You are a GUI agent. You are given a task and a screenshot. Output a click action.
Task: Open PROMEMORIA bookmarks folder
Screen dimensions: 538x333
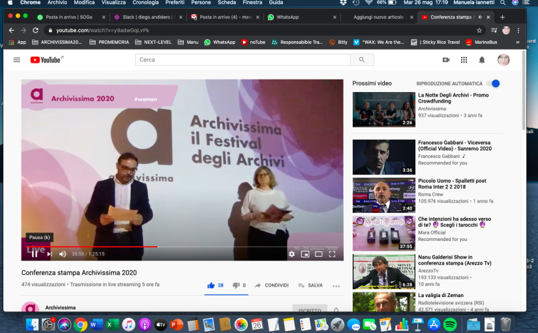click(x=110, y=42)
